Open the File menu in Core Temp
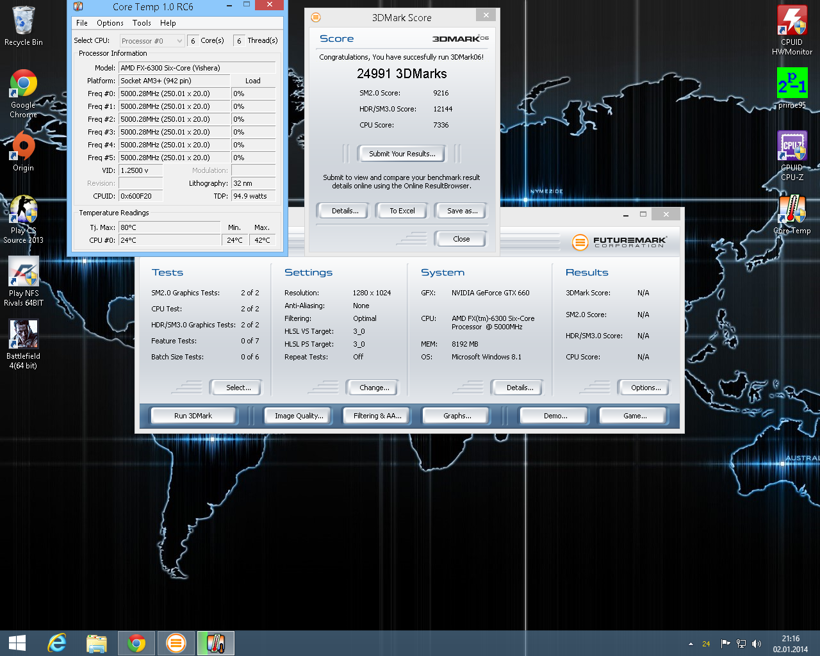The image size is (820, 656). (x=82, y=23)
